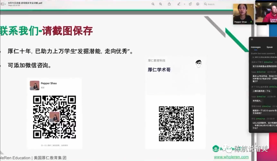Switch to the messages tab
This screenshot has height=161, width=277.
(256, 47)
